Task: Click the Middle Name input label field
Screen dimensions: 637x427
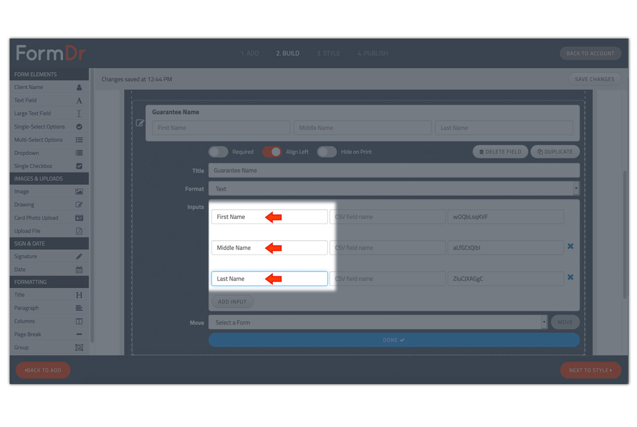Action: click(269, 247)
